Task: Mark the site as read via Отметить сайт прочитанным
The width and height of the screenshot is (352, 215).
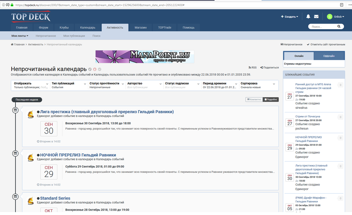Action: point(327,44)
